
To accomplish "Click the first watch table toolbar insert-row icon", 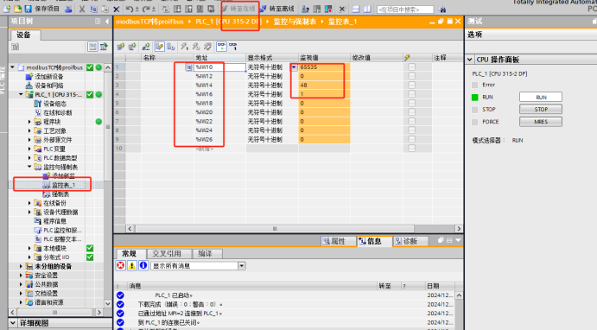I will (121, 47).
